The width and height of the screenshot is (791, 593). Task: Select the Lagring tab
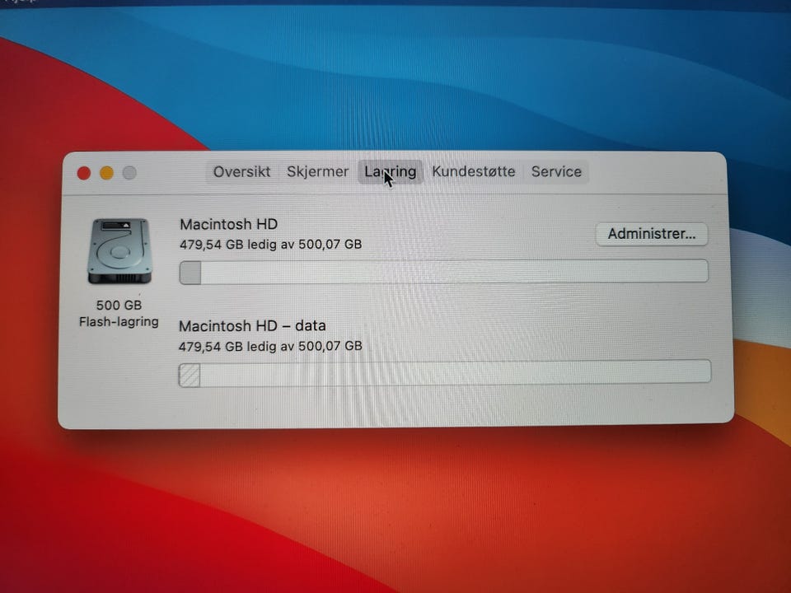[390, 172]
